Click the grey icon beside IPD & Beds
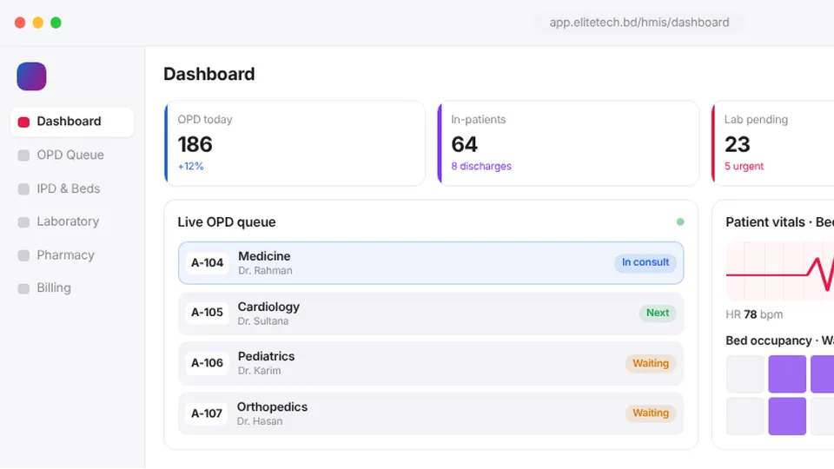The image size is (834, 469). pyautogui.click(x=23, y=188)
